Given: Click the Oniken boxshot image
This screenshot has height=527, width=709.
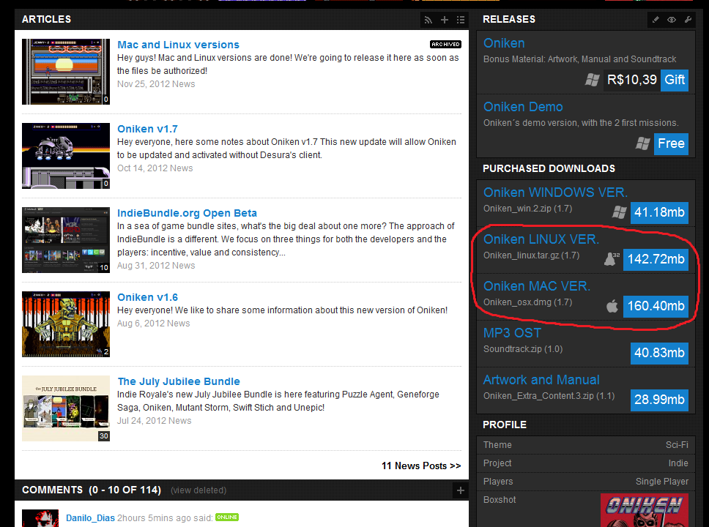Looking at the screenshot, I should 645,510.
